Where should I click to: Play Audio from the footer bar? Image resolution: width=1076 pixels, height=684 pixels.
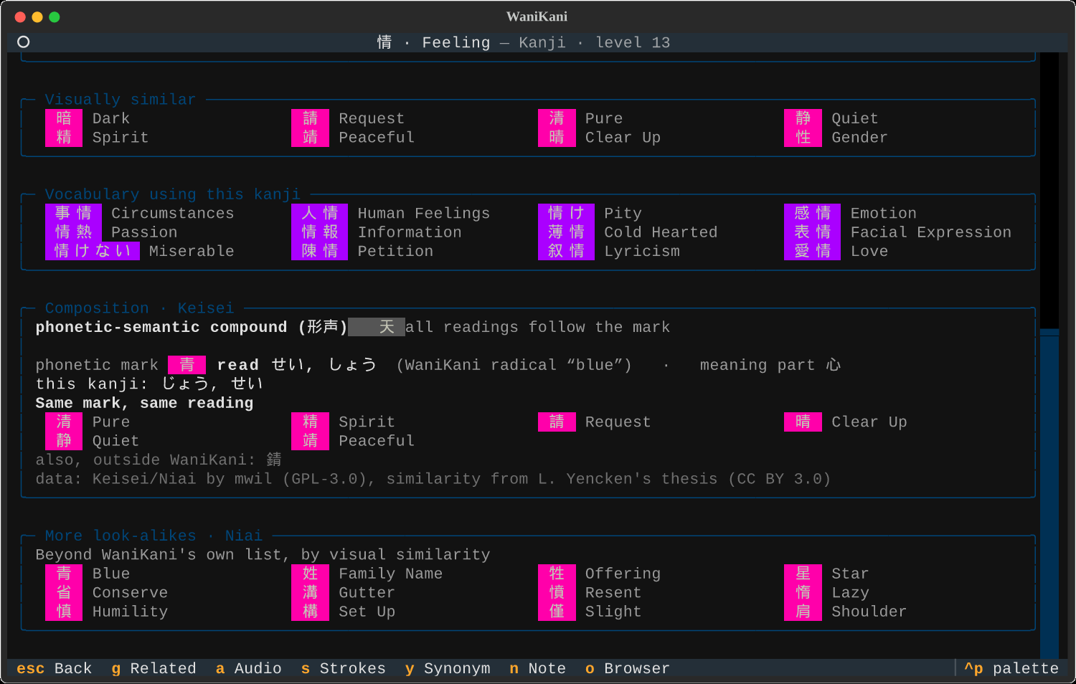pos(249,668)
